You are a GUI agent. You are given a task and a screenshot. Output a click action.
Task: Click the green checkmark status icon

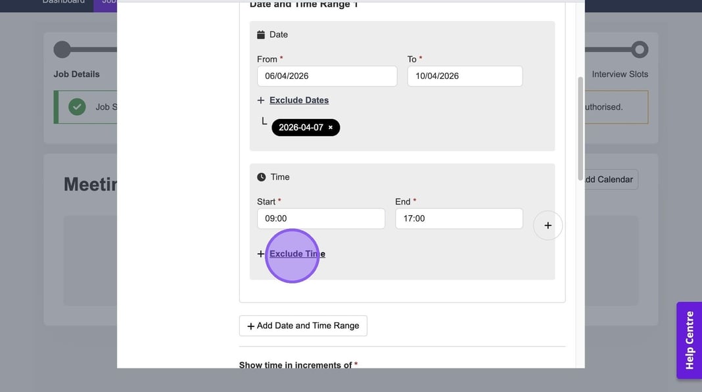click(x=78, y=107)
